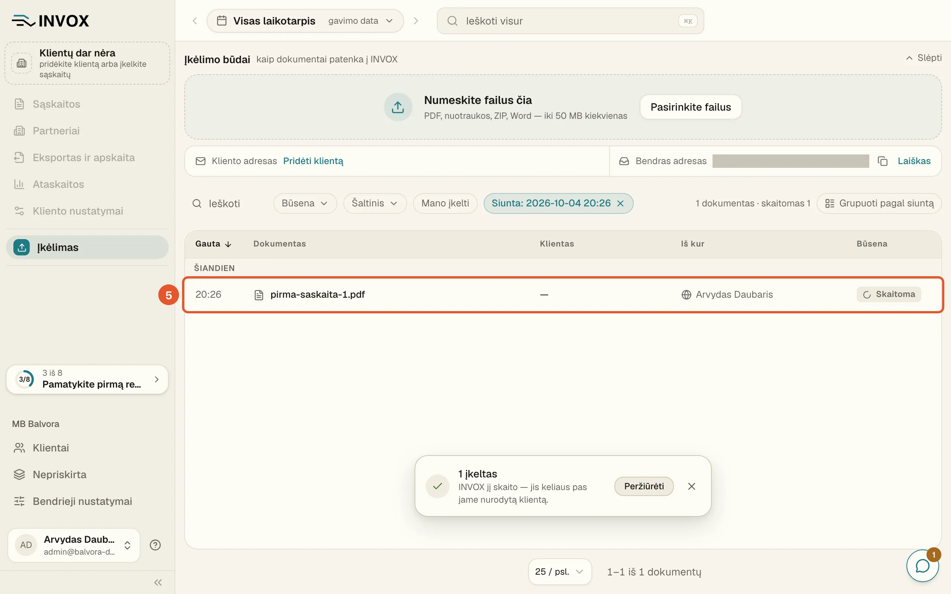The height and width of the screenshot is (594, 951).
Task: Click the pirma-saskaita-1.pdf document icon
Action: [259, 295]
